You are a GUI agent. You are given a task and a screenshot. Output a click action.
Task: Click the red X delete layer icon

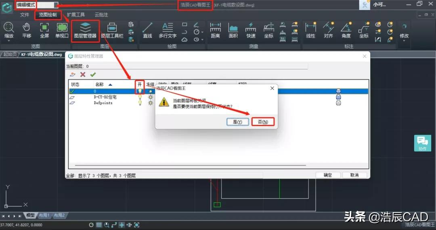[x=83, y=75]
